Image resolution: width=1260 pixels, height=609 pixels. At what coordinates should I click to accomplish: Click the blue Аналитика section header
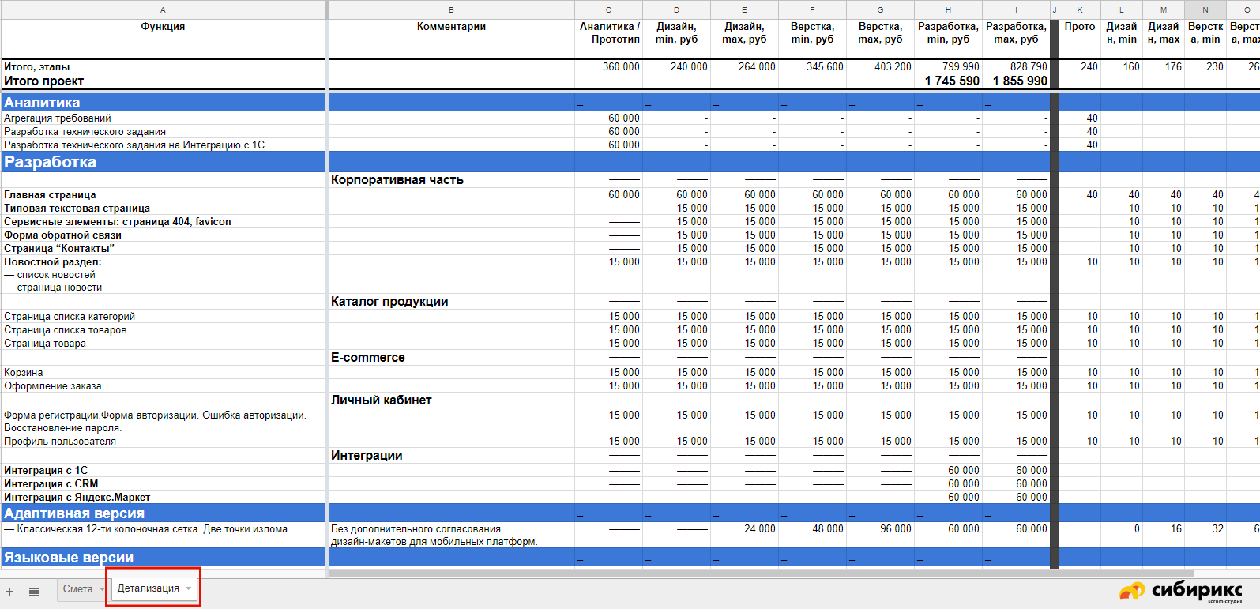[163, 102]
